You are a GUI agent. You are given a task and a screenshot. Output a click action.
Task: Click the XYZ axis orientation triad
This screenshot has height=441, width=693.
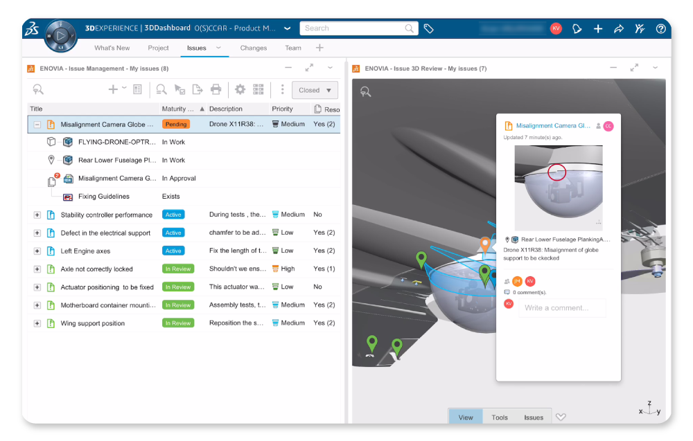coord(649,408)
